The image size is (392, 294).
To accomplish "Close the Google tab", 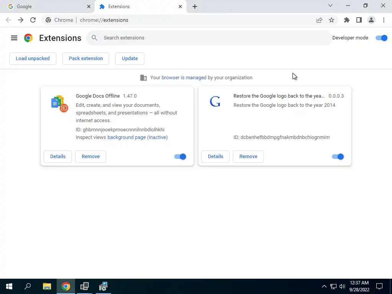I will 89,7.
